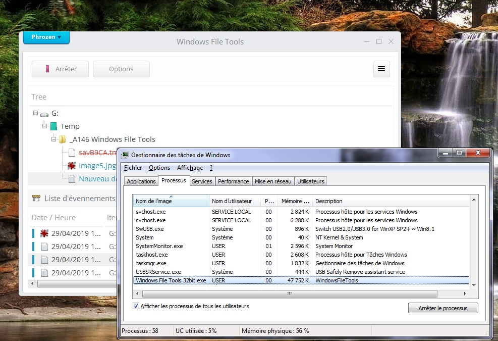This screenshot has width=498, height=341.
Task: Collapse the _A146 Windows File Tools node
Action: click(x=53, y=139)
